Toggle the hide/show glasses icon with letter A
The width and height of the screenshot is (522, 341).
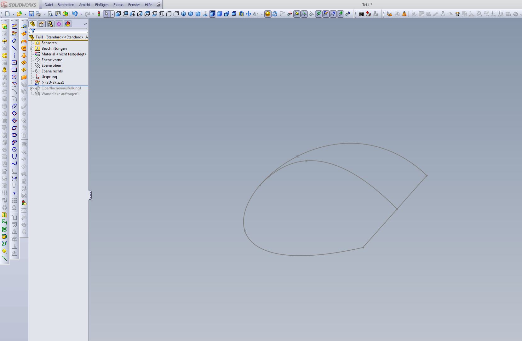point(333,14)
